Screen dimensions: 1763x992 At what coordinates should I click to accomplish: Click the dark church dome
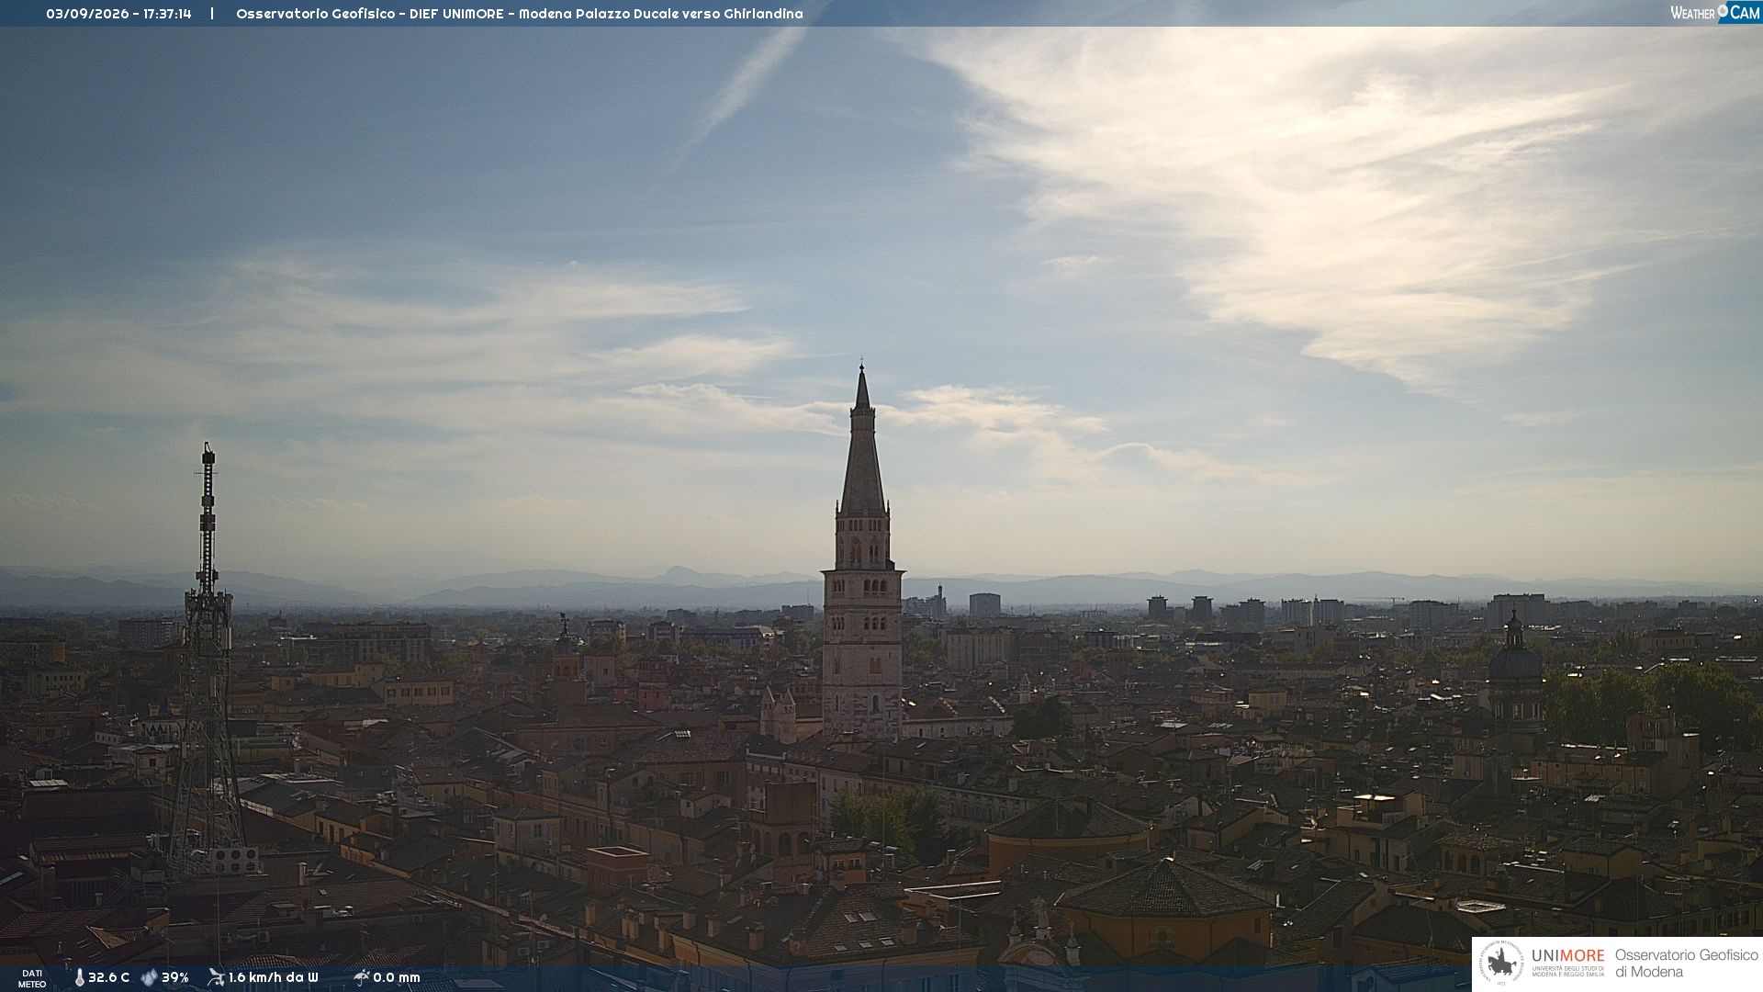1514,661
